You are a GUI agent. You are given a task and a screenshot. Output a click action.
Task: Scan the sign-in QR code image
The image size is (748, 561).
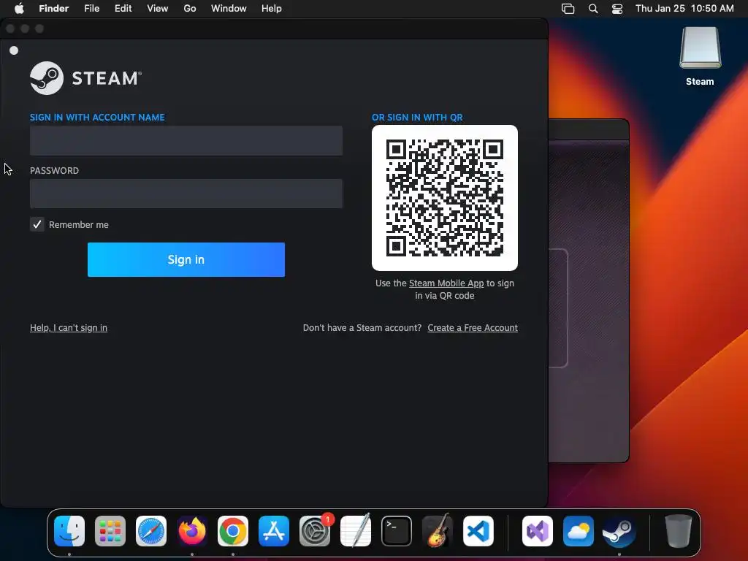pos(445,198)
